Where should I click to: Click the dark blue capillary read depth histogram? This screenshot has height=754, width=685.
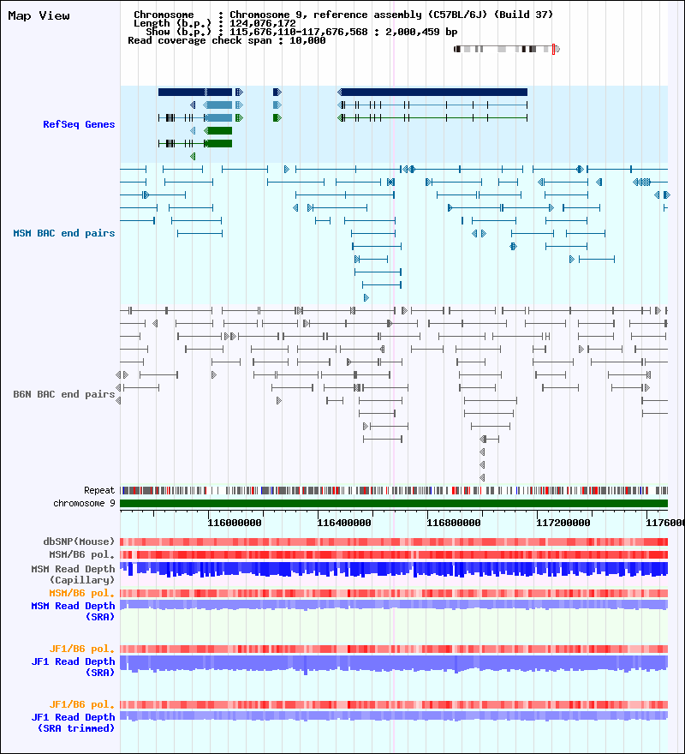(x=394, y=569)
